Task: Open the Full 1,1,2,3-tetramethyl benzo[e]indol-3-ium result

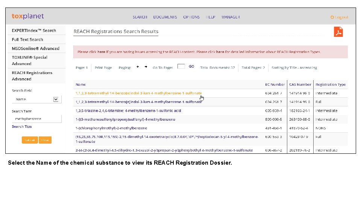Action: 139,102
